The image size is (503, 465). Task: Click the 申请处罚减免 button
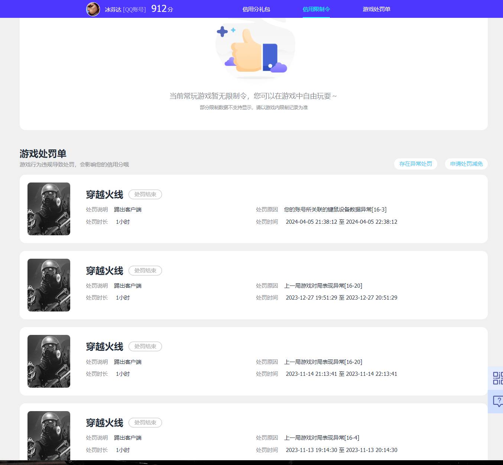466,164
